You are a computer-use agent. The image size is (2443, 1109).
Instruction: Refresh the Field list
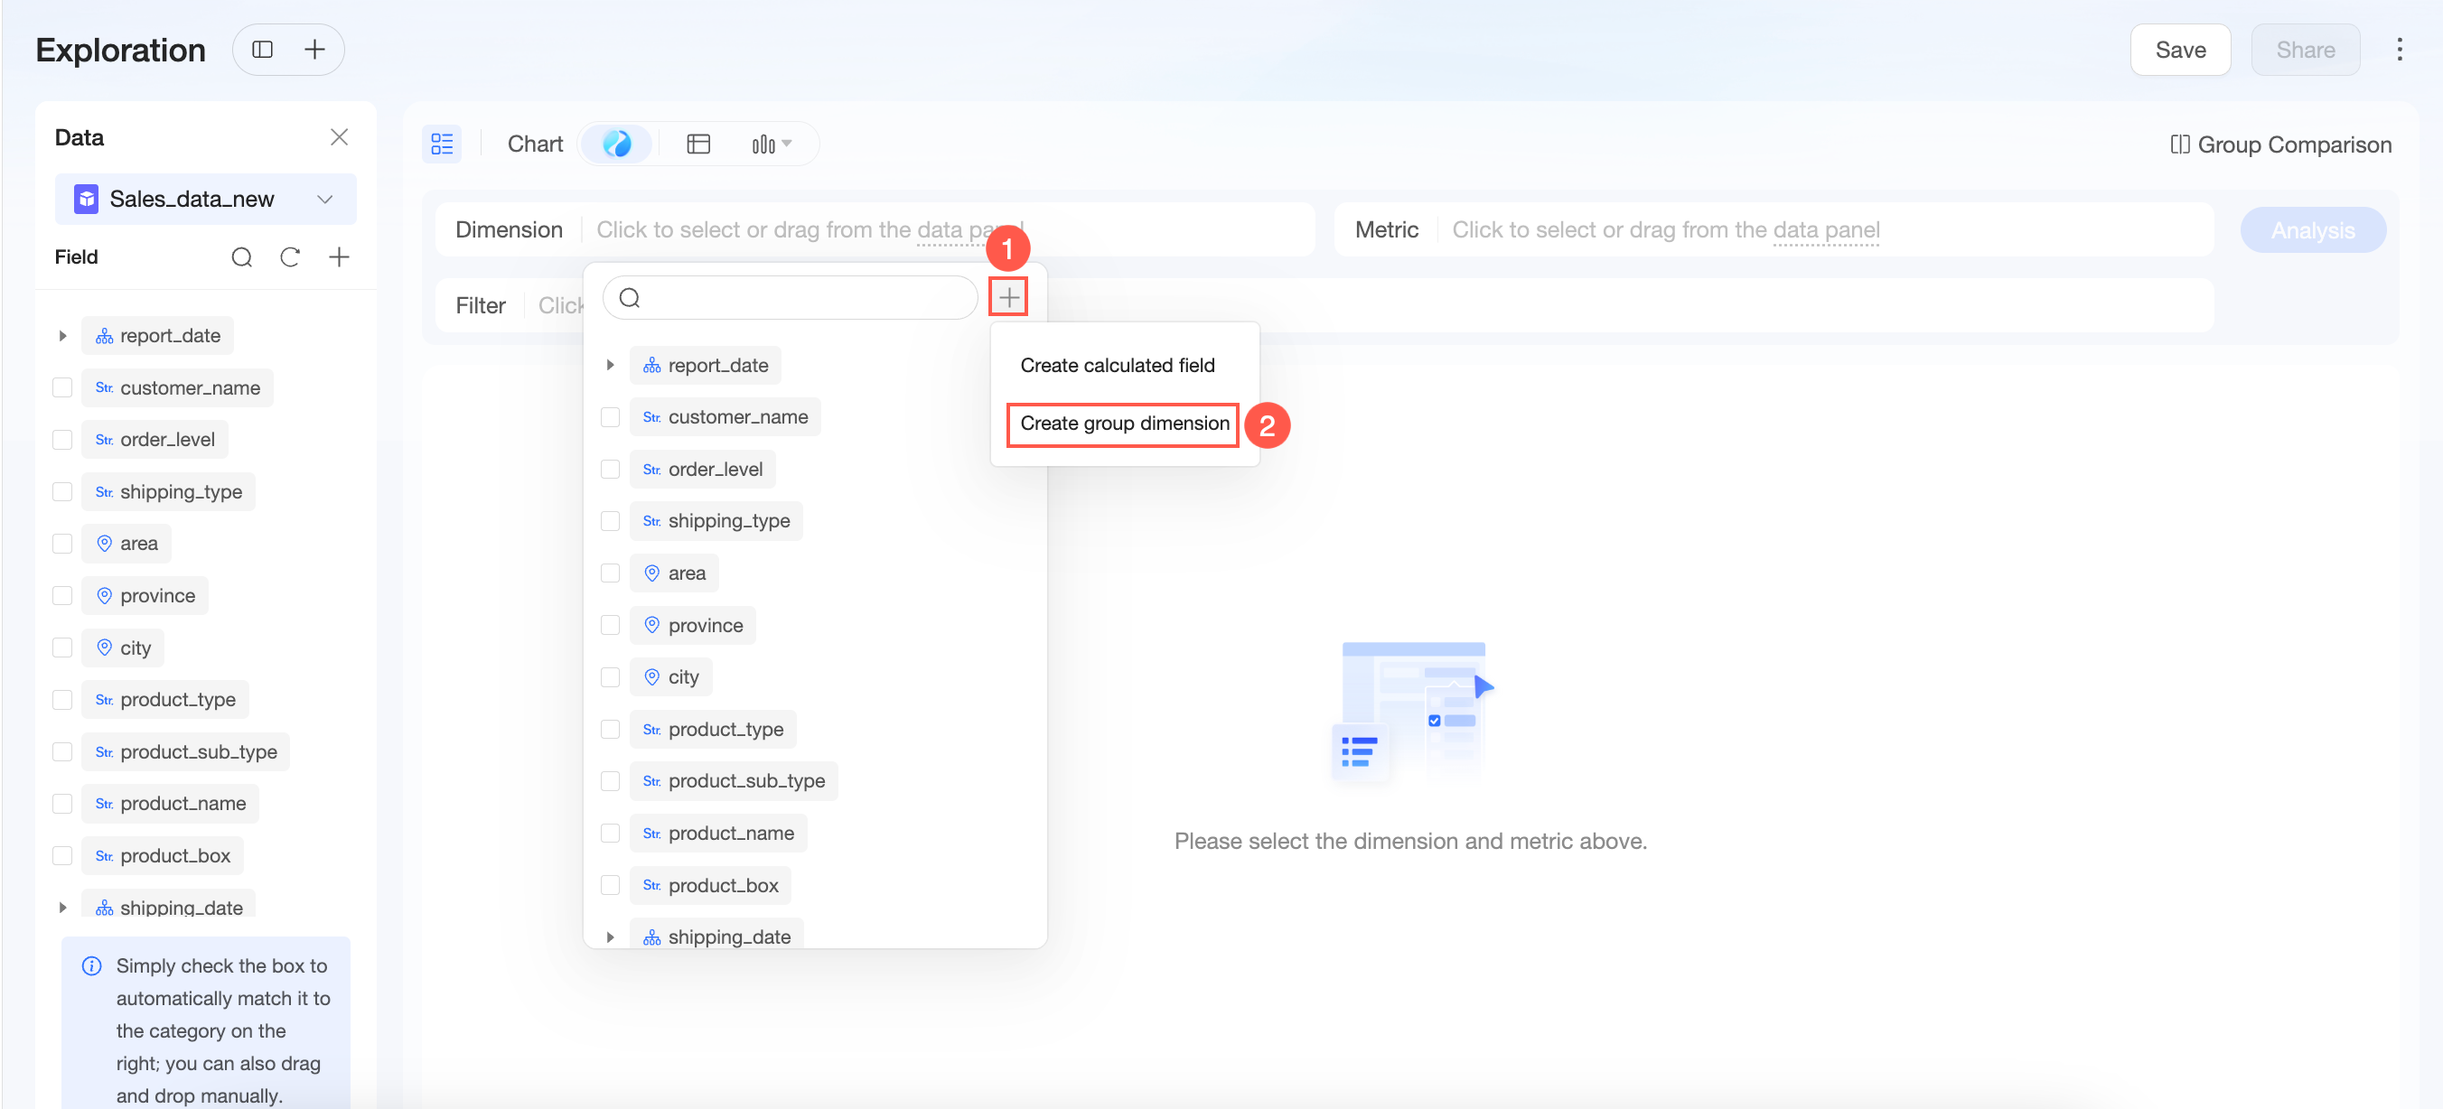click(x=290, y=256)
